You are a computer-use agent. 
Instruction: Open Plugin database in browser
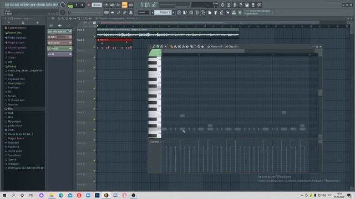(x=17, y=38)
